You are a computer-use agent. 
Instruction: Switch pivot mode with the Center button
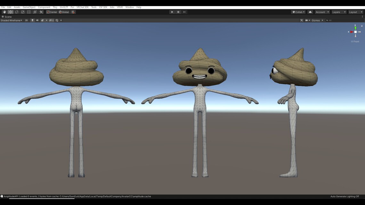pos(52,12)
